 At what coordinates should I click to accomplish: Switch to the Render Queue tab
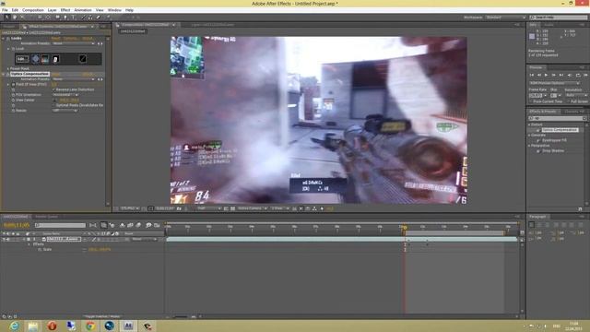(46, 217)
